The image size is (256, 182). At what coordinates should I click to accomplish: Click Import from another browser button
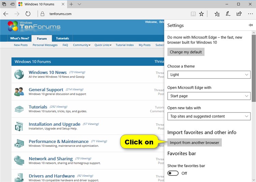click(x=195, y=142)
